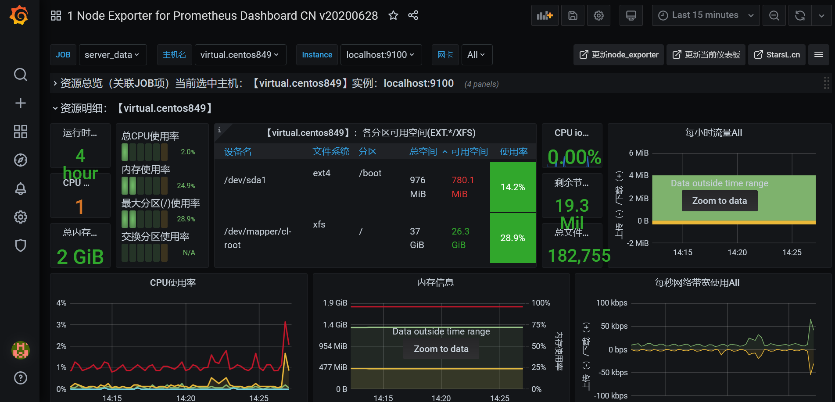Open the search dashboards icon in sidebar
Image resolution: width=835 pixels, height=402 pixels.
pyautogui.click(x=20, y=75)
